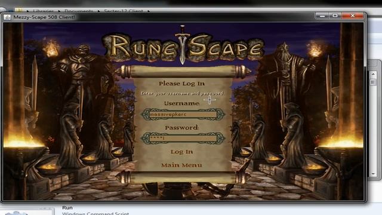
Task: Click the Java icon in title bar
Action: pyautogui.click(x=7, y=17)
